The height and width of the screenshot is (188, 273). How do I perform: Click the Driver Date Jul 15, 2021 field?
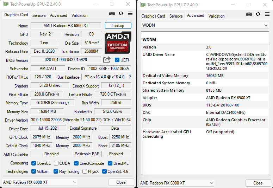(48, 128)
